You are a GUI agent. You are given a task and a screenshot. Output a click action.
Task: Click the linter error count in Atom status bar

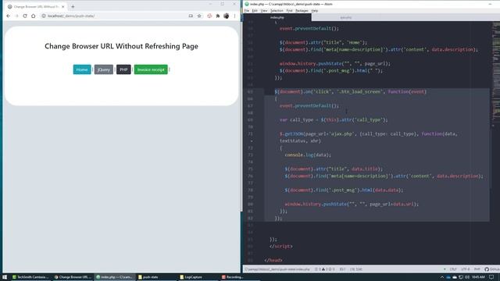[x=325, y=269]
